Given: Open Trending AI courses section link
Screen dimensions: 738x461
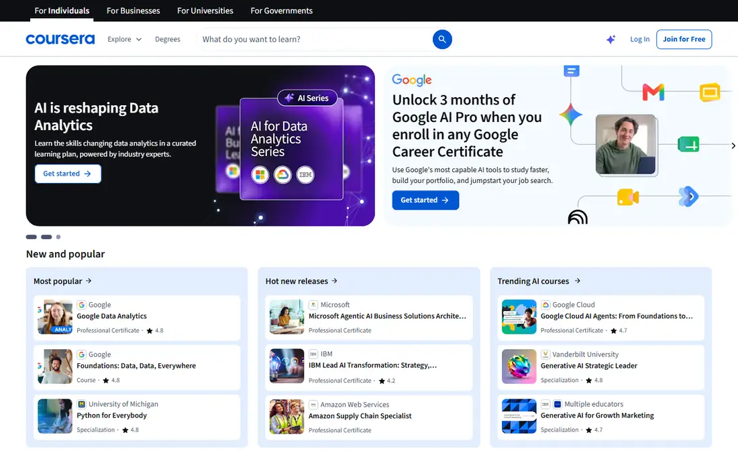Looking at the screenshot, I should pyautogui.click(x=539, y=281).
